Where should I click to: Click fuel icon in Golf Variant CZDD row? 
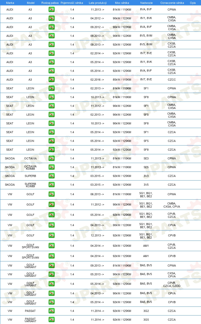[51, 284]
